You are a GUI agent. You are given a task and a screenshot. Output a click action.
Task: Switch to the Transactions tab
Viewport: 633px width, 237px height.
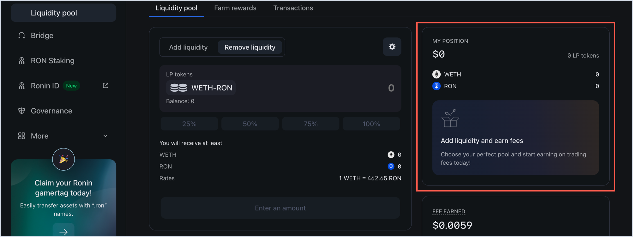[293, 8]
